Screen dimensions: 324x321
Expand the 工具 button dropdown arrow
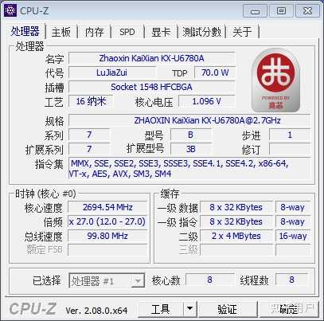click(x=189, y=308)
